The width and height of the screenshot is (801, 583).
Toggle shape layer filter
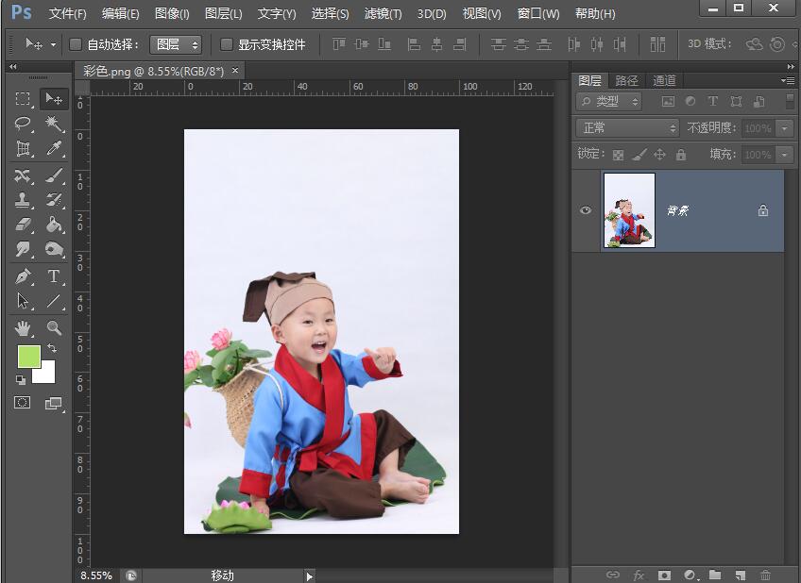tap(736, 101)
